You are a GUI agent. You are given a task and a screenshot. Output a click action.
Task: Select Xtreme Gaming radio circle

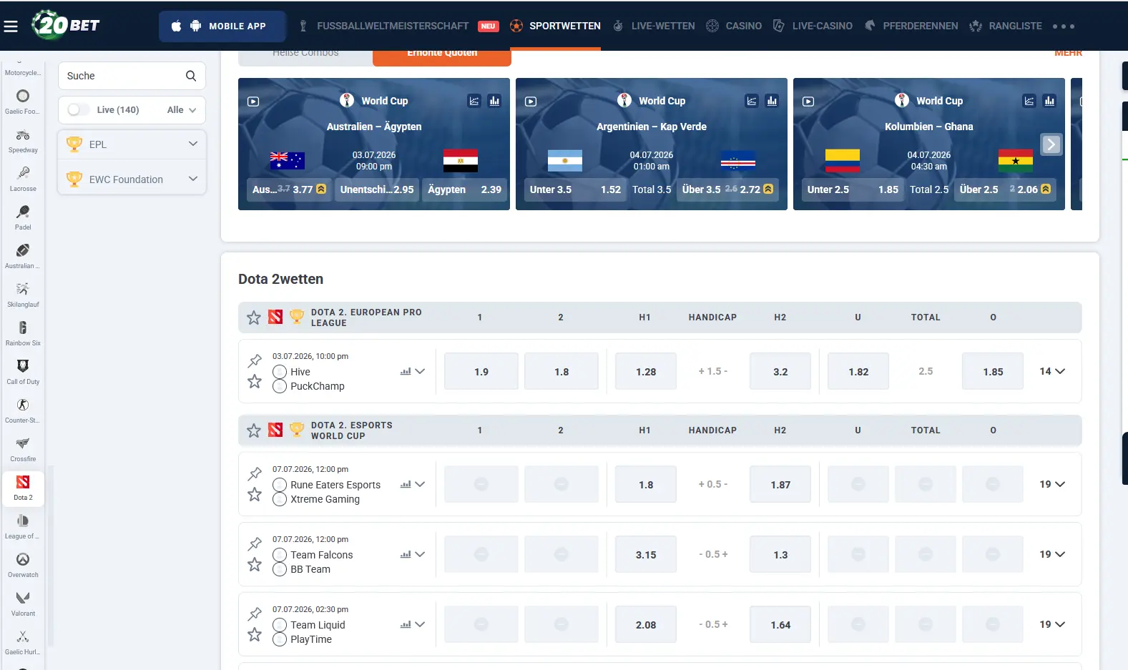pyautogui.click(x=280, y=499)
